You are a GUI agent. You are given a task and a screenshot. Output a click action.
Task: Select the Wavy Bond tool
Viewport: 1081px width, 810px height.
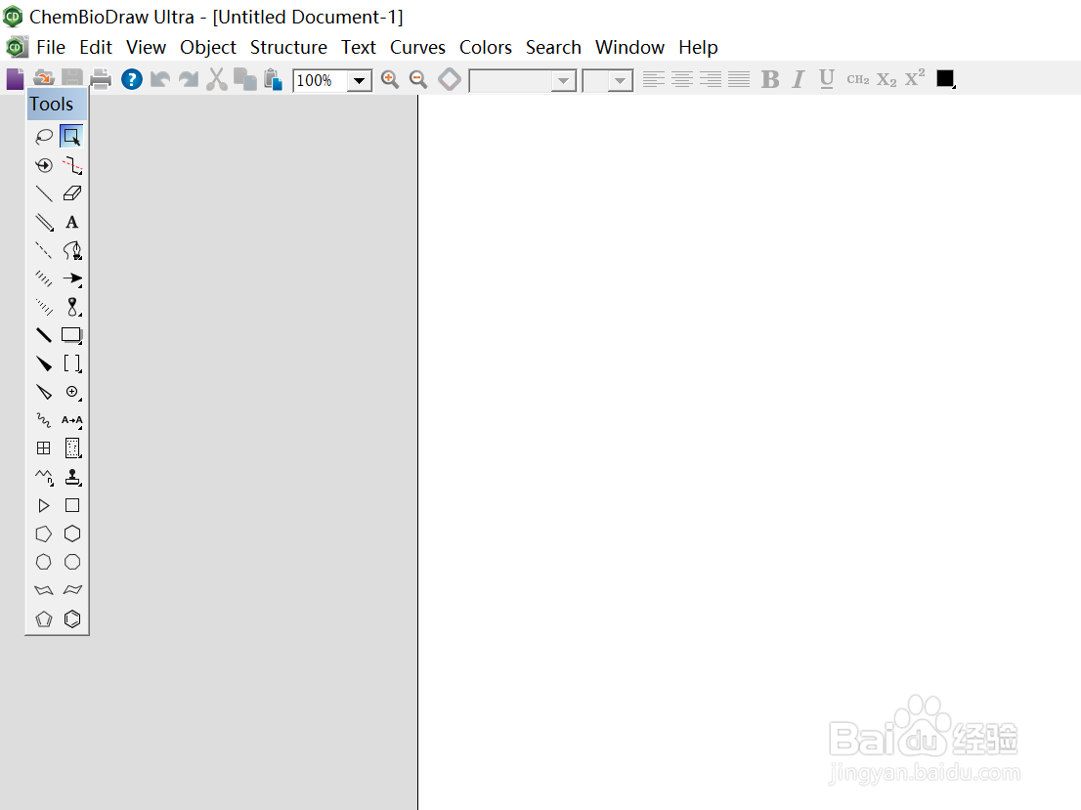[43, 420]
